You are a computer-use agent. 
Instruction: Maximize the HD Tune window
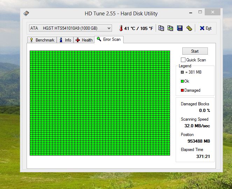coord(200,12)
